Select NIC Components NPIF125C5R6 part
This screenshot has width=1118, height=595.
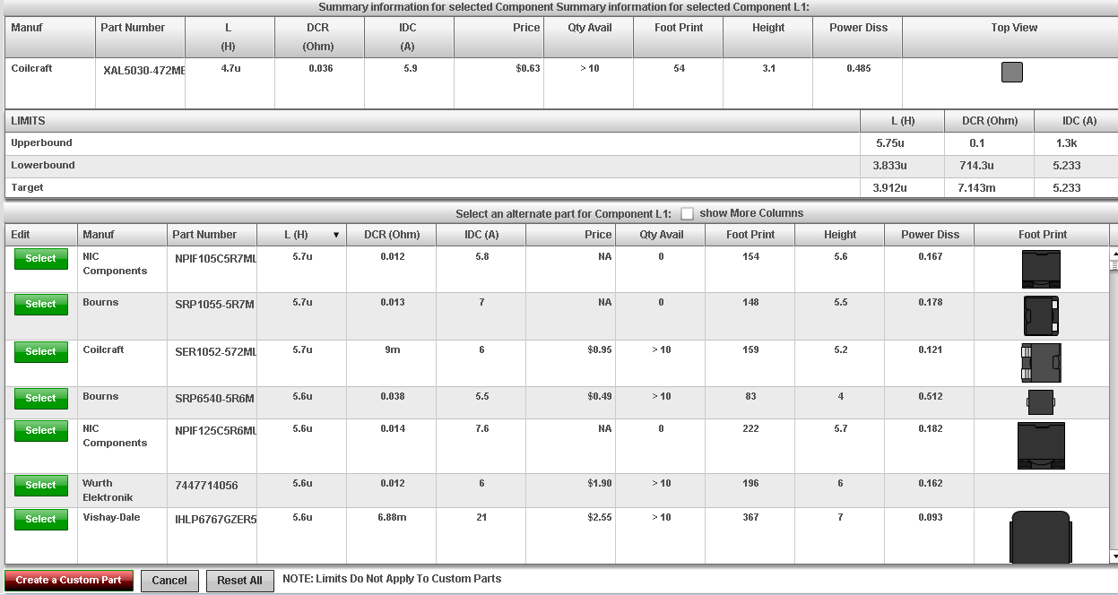pyautogui.click(x=40, y=430)
